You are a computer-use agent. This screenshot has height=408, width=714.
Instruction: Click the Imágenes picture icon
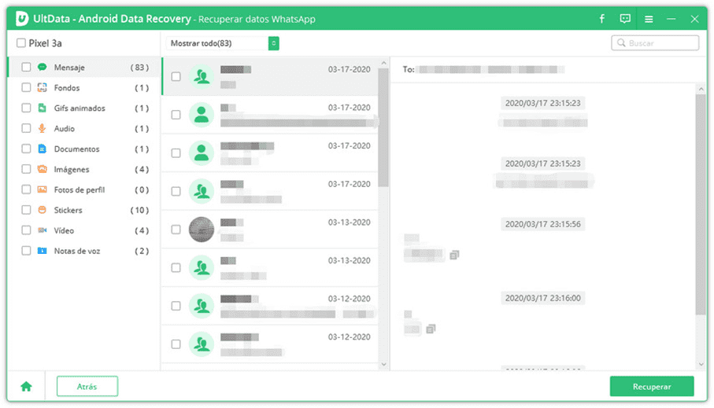pyautogui.click(x=43, y=169)
